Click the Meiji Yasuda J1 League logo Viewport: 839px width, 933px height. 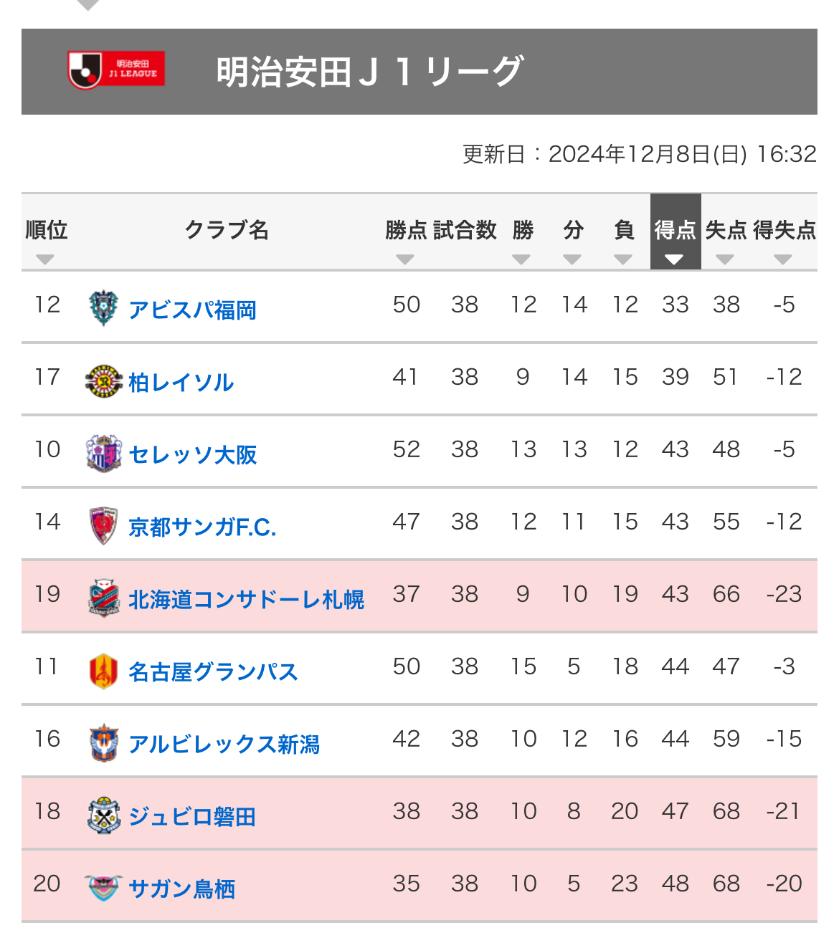(x=116, y=70)
